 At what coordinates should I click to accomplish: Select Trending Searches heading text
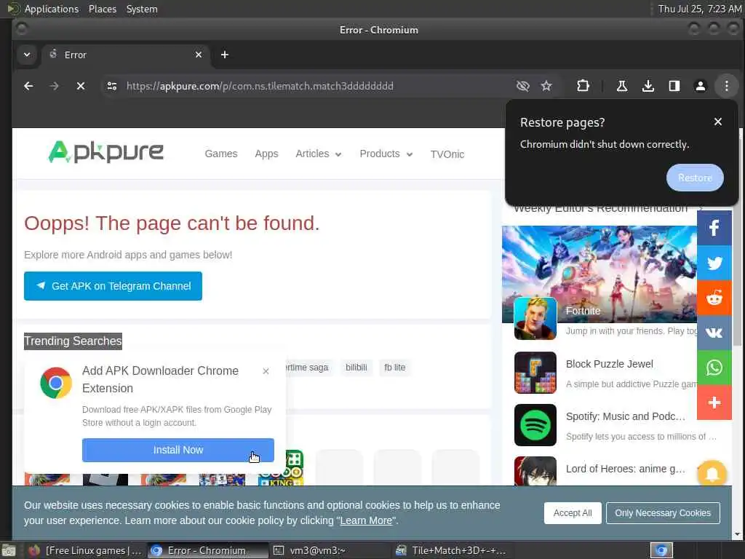[73, 341]
